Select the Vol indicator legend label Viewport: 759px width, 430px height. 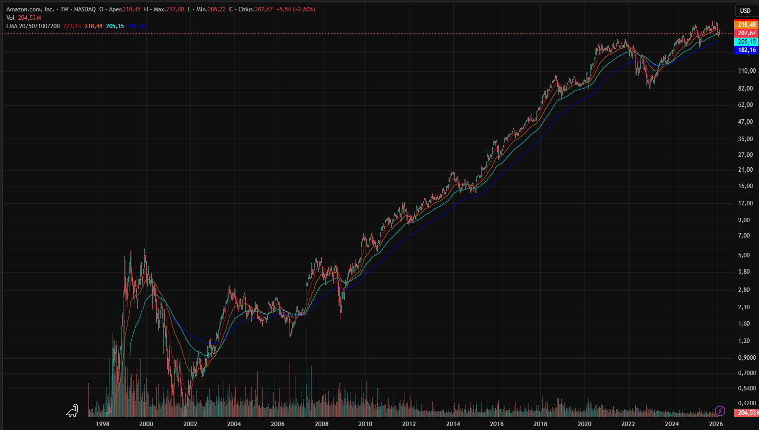pyautogui.click(x=10, y=18)
